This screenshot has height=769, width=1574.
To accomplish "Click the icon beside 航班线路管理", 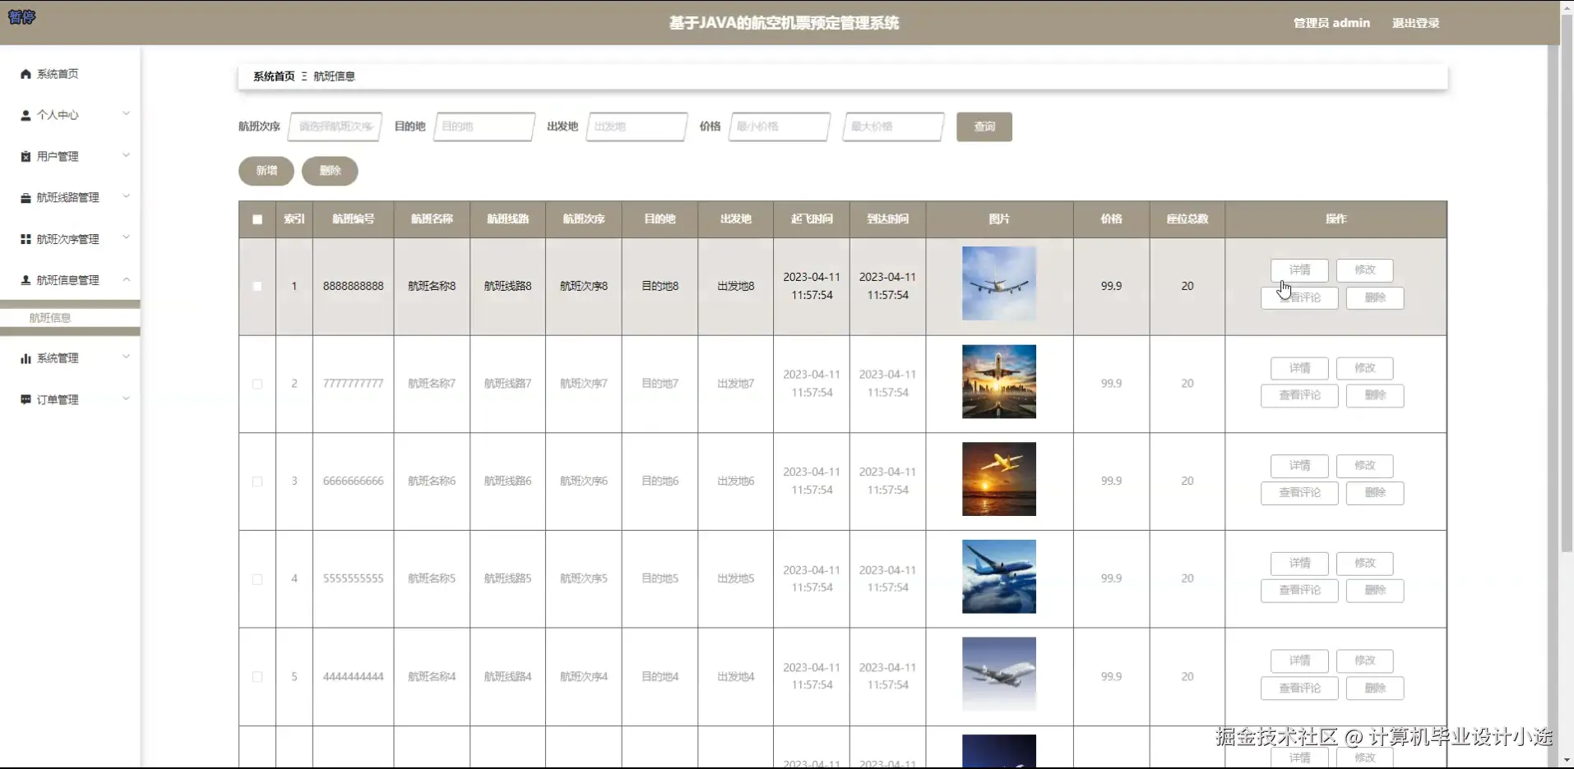I will tap(25, 198).
